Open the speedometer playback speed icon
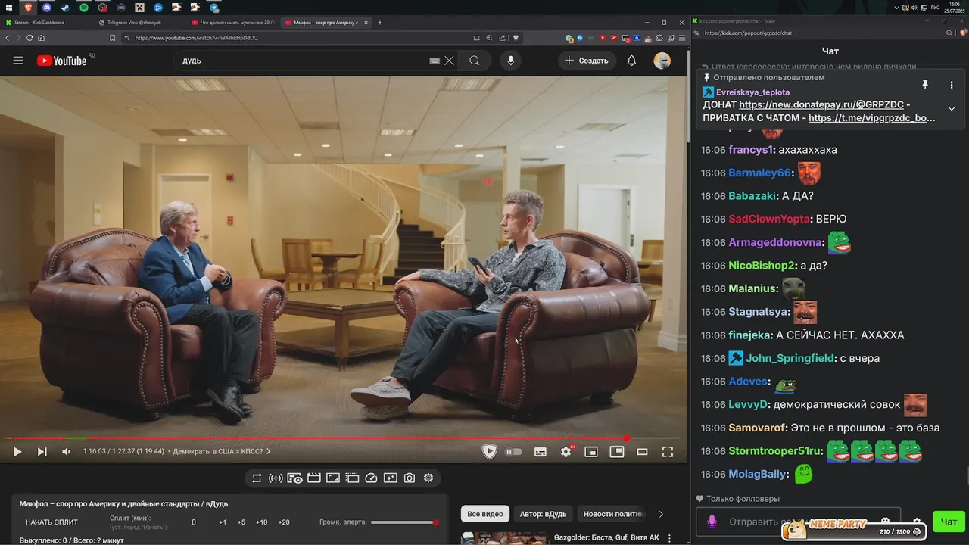The height and width of the screenshot is (545, 969). [371, 478]
